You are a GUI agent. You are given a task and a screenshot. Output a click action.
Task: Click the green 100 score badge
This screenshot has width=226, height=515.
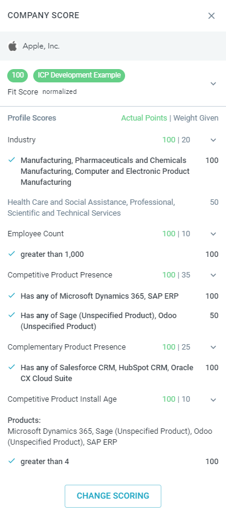pyautogui.click(x=18, y=75)
